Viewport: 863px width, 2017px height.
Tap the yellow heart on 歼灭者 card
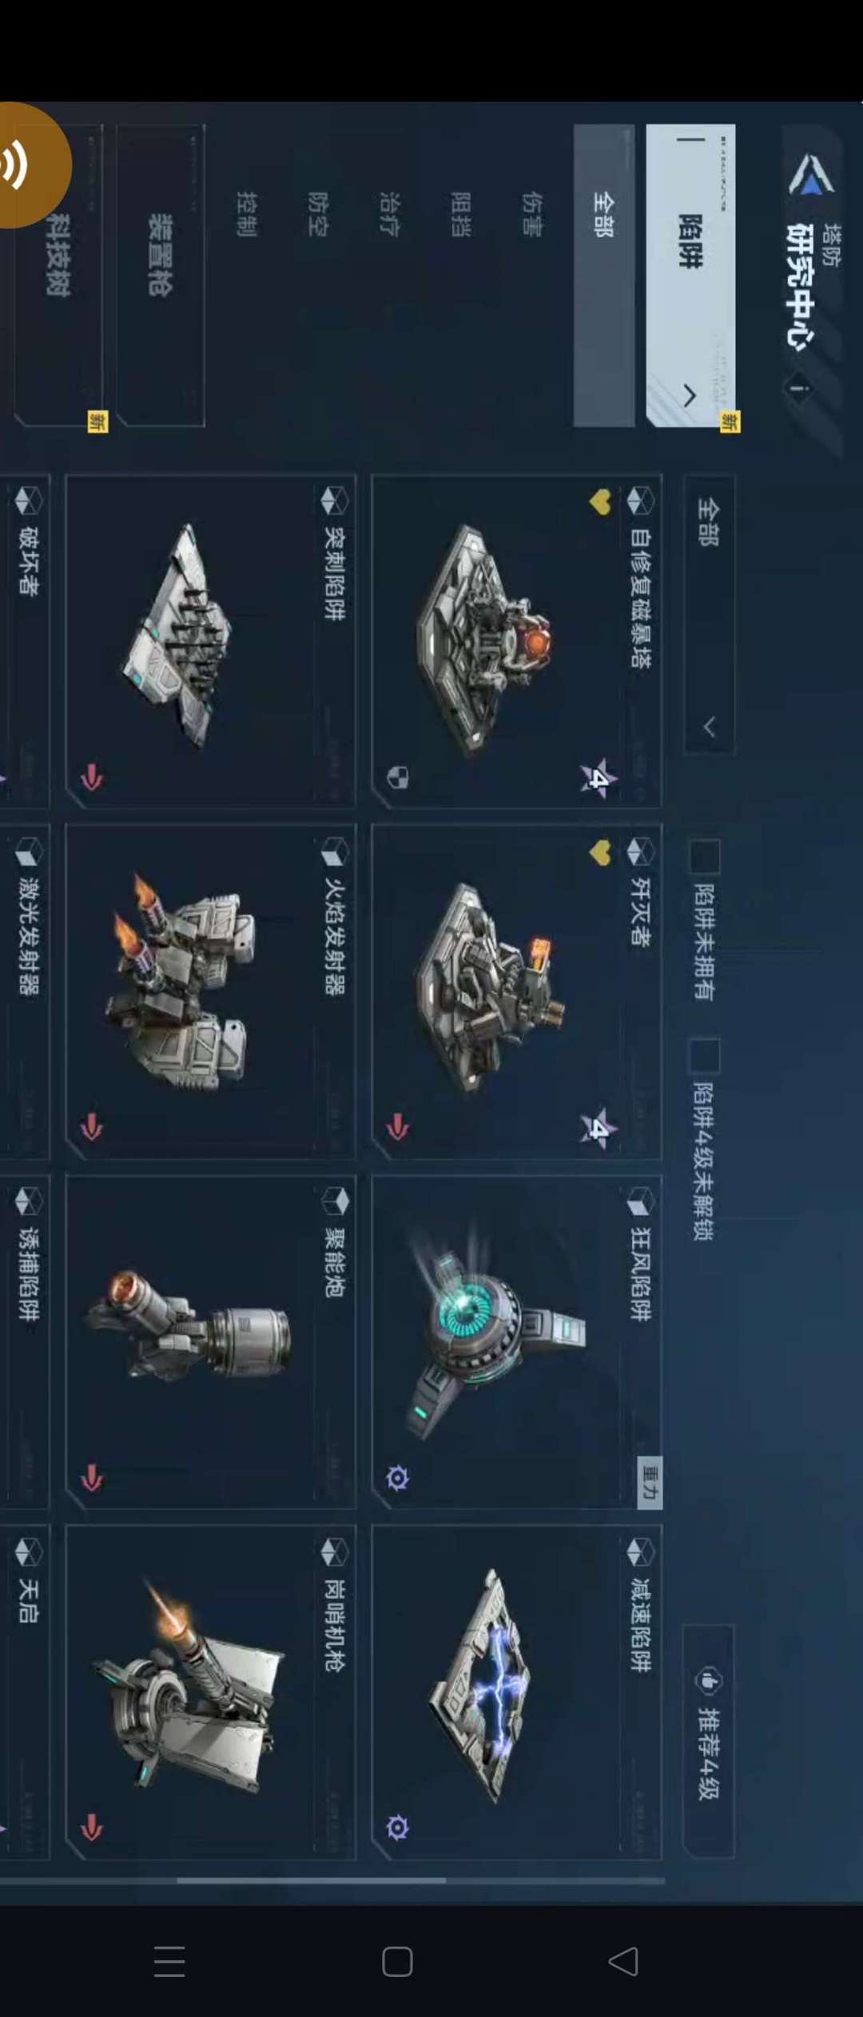(x=600, y=853)
